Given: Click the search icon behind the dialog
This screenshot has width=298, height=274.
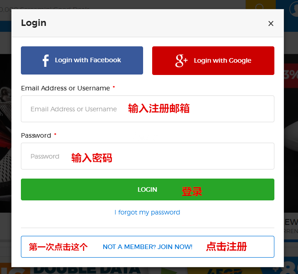Looking at the screenshot, I should [x=260, y=6].
